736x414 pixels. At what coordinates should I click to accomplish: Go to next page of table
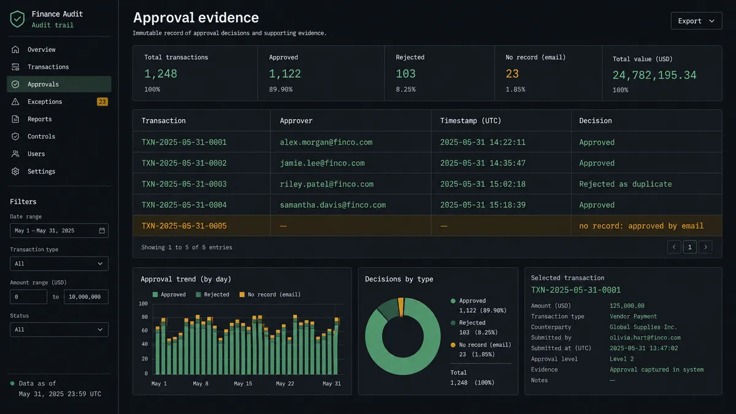click(706, 247)
